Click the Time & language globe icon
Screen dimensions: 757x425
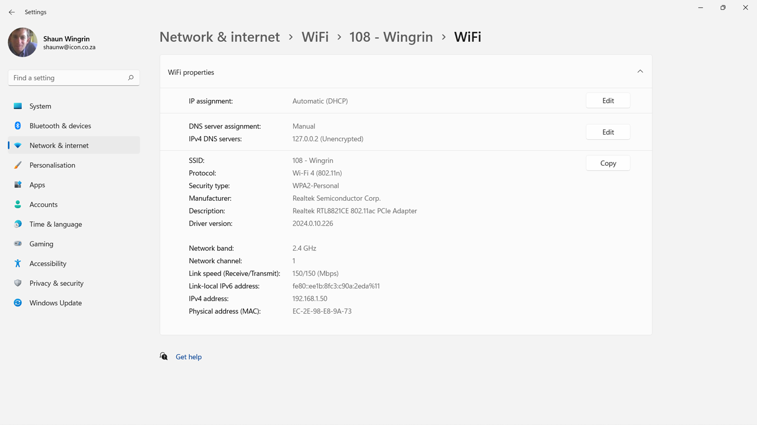click(18, 224)
